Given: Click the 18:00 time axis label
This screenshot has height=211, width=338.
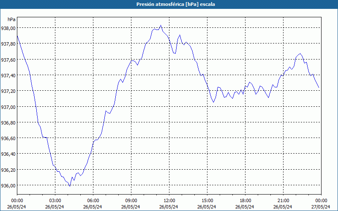Looking at the screenshot, I should pos(245,201).
